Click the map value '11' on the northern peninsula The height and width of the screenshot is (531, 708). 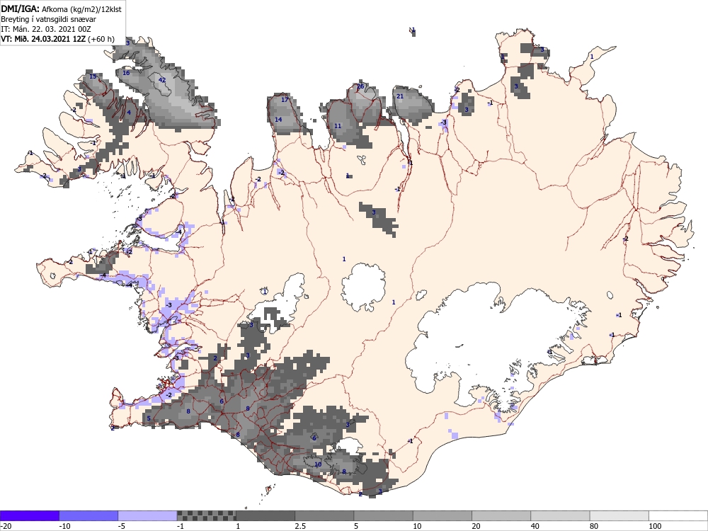tap(338, 125)
